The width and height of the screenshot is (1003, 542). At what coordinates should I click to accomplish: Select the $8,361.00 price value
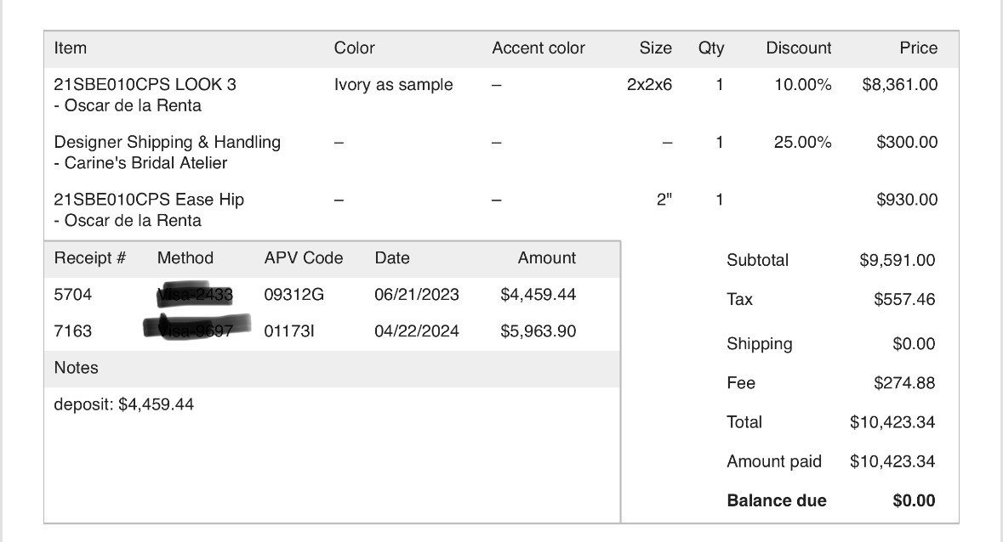900,84
